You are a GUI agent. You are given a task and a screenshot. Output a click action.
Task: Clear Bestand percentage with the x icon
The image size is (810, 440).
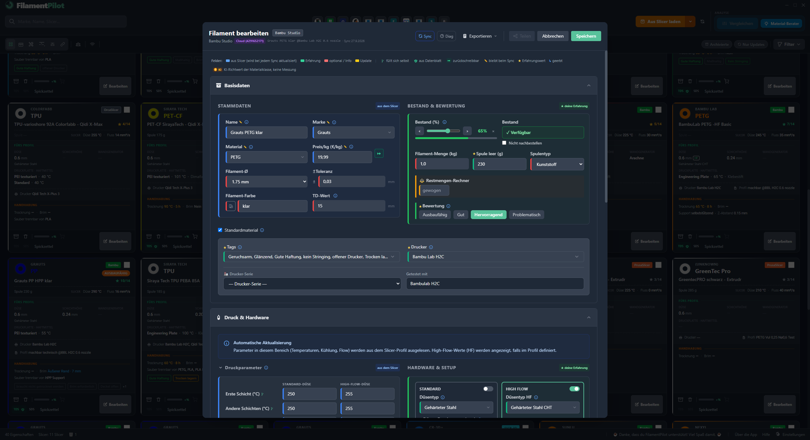pos(493,131)
